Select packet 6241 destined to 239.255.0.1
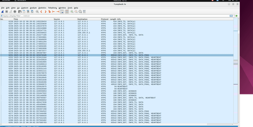The image size is (253, 127). click(117, 33)
